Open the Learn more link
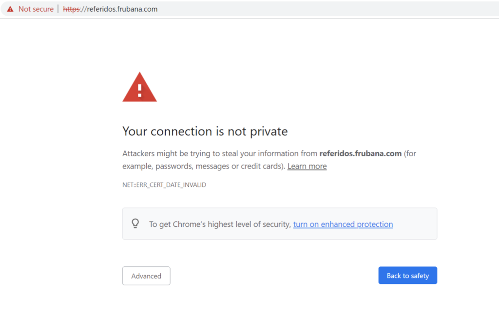This screenshot has height=317, width=499. [307, 166]
